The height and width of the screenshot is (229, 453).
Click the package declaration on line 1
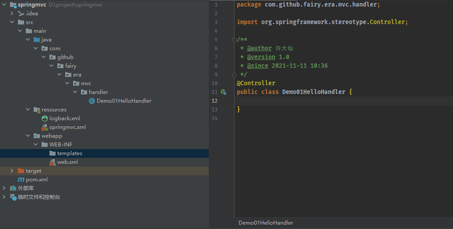[309, 5]
